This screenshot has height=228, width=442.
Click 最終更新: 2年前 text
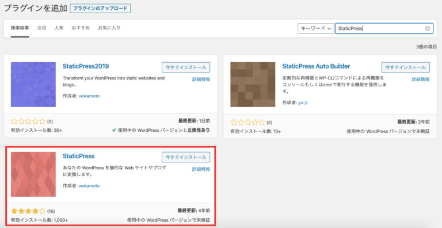pyautogui.click(x=414, y=122)
